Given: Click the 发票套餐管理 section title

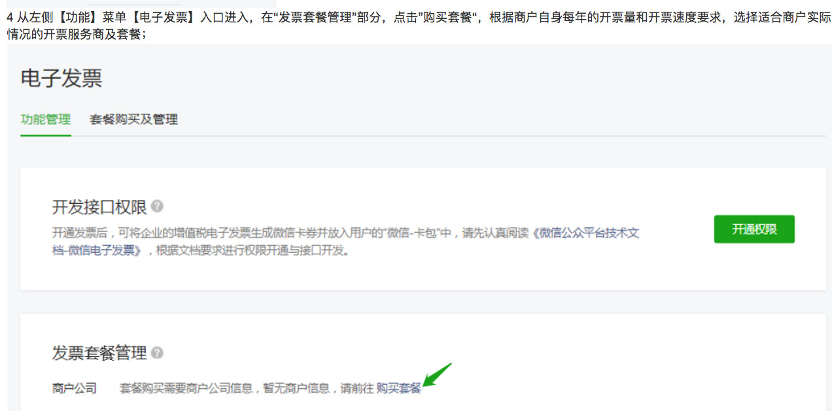Looking at the screenshot, I should 99,353.
